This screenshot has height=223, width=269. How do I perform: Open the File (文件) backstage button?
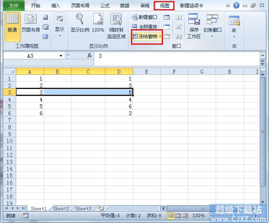coord(14,6)
